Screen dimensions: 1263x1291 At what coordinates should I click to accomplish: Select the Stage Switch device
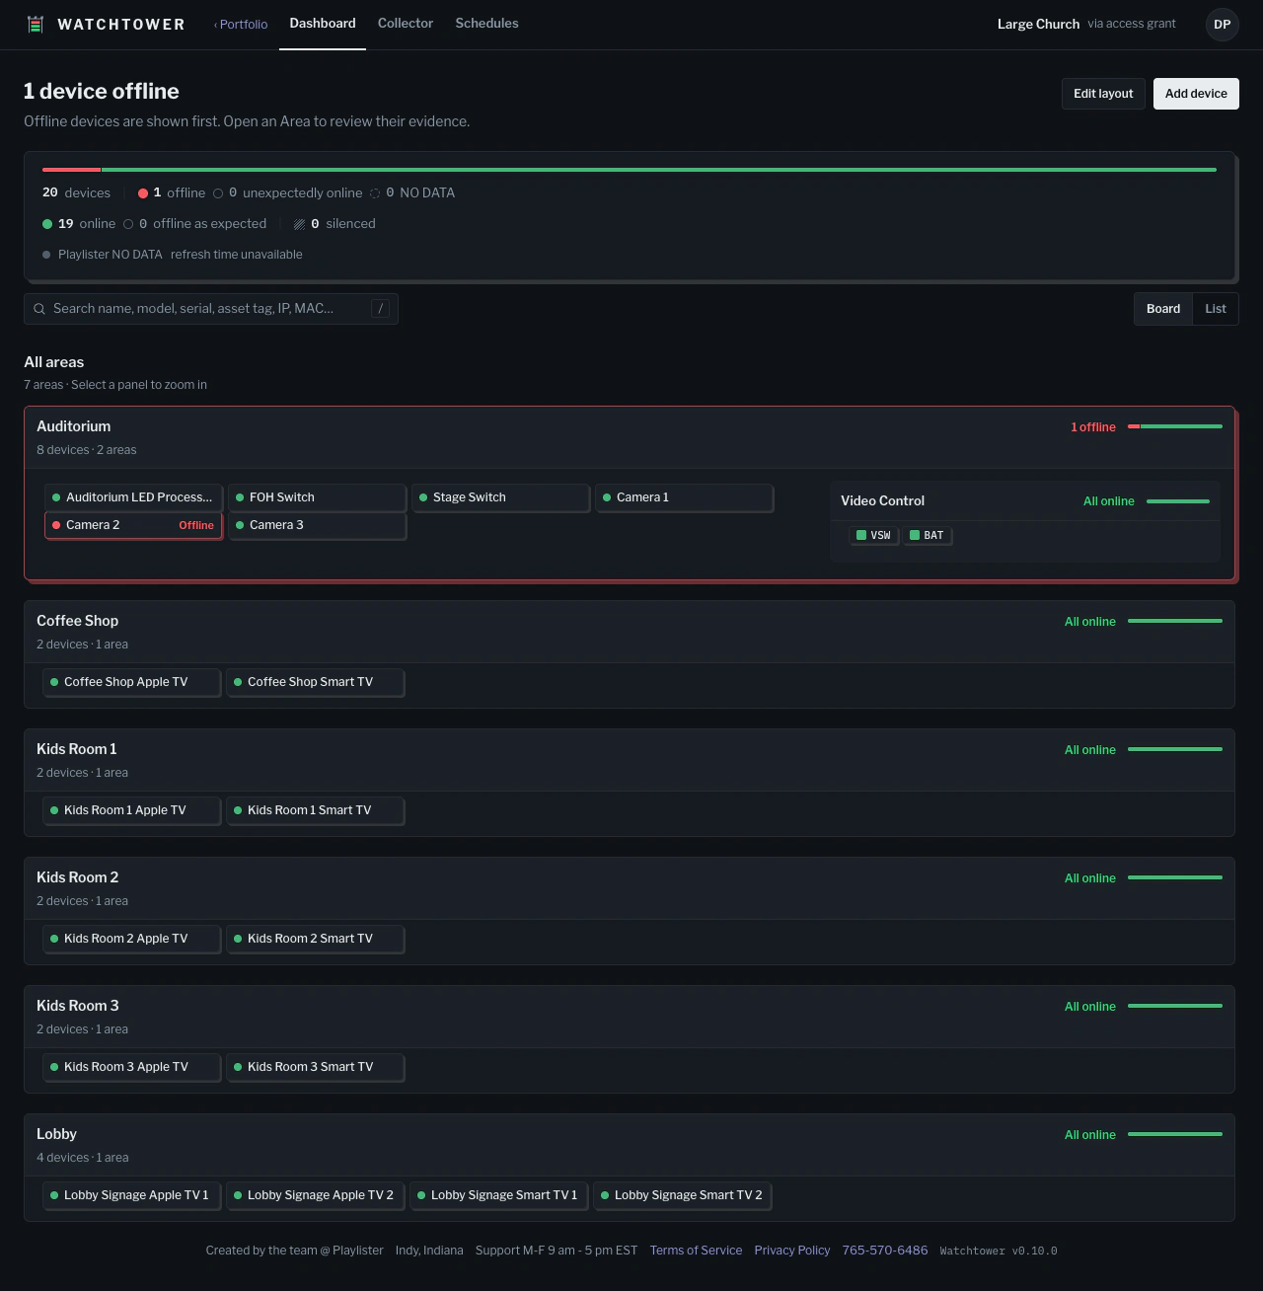tap(500, 497)
